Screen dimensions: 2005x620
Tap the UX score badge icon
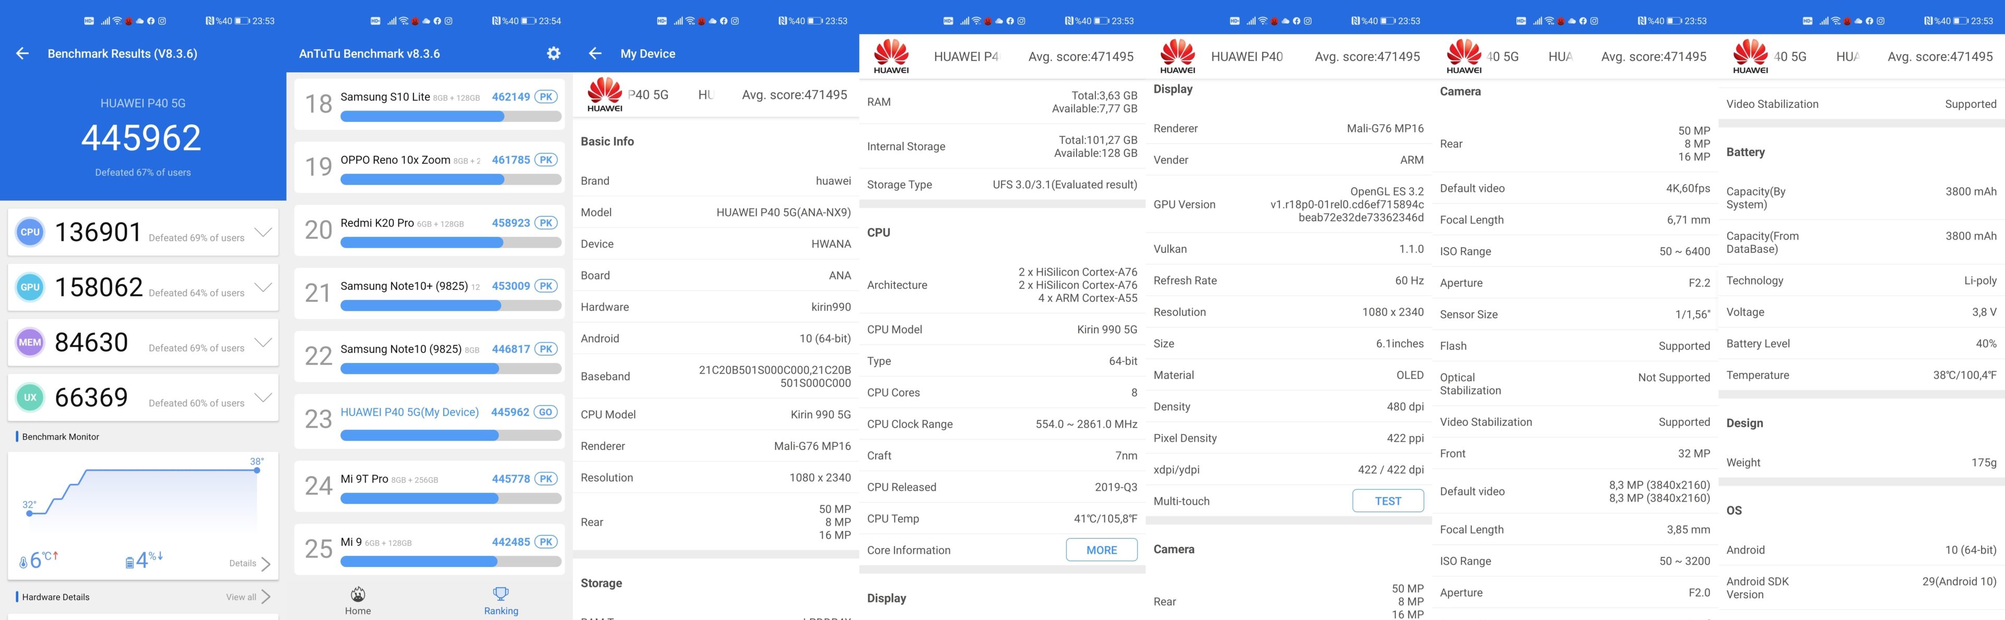[x=30, y=397]
